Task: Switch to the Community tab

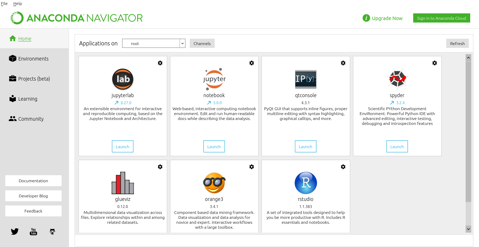Action: click(x=34, y=119)
